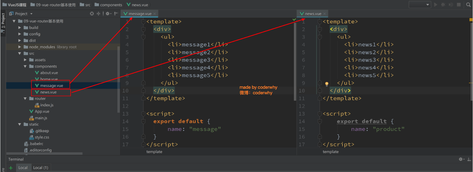Collapse the router folder

coord(25,99)
